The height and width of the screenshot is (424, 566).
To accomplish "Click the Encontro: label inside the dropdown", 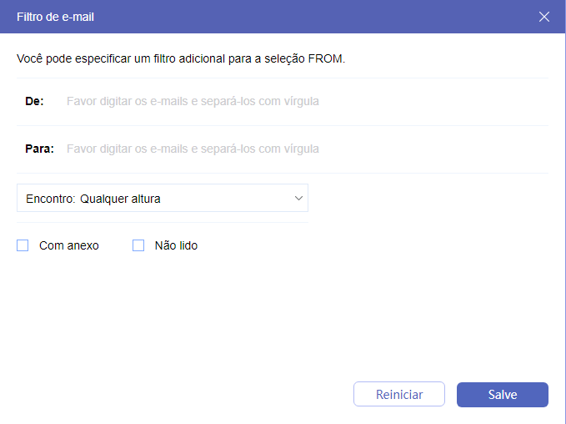I will click(51, 199).
